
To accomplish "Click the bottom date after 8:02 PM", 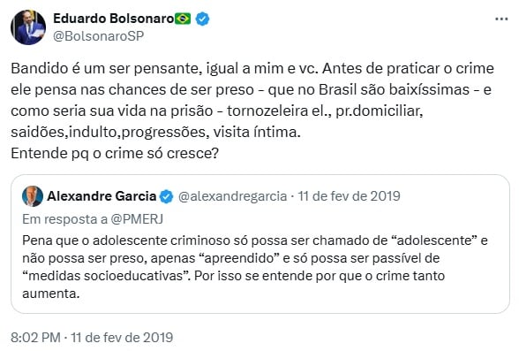I will [x=122, y=338].
